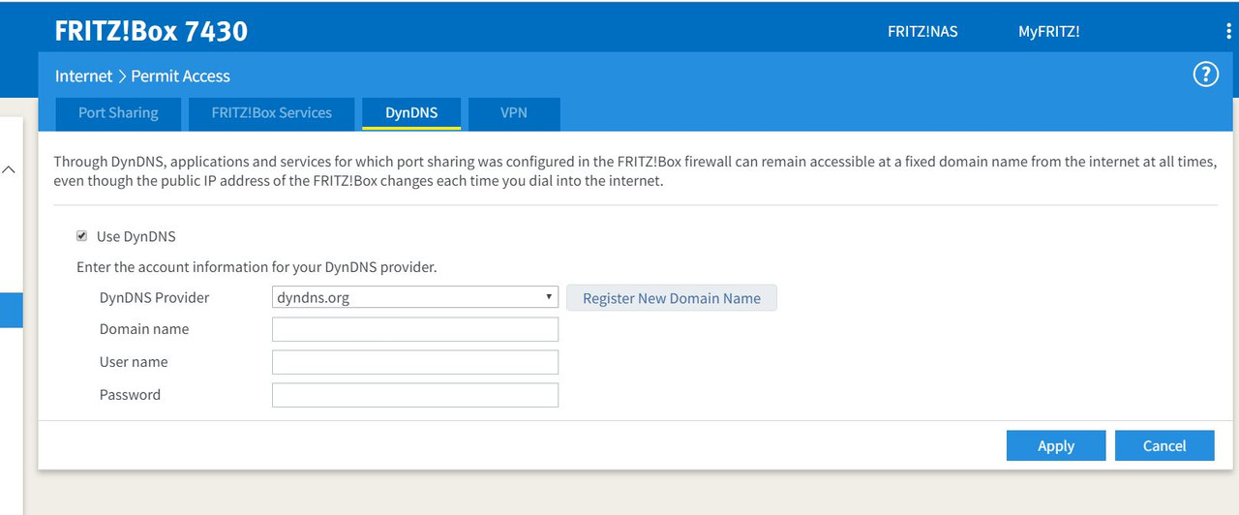Cancel the DynDNS changes
This screenshot has width=1239, height=515.
(1164, 445)
